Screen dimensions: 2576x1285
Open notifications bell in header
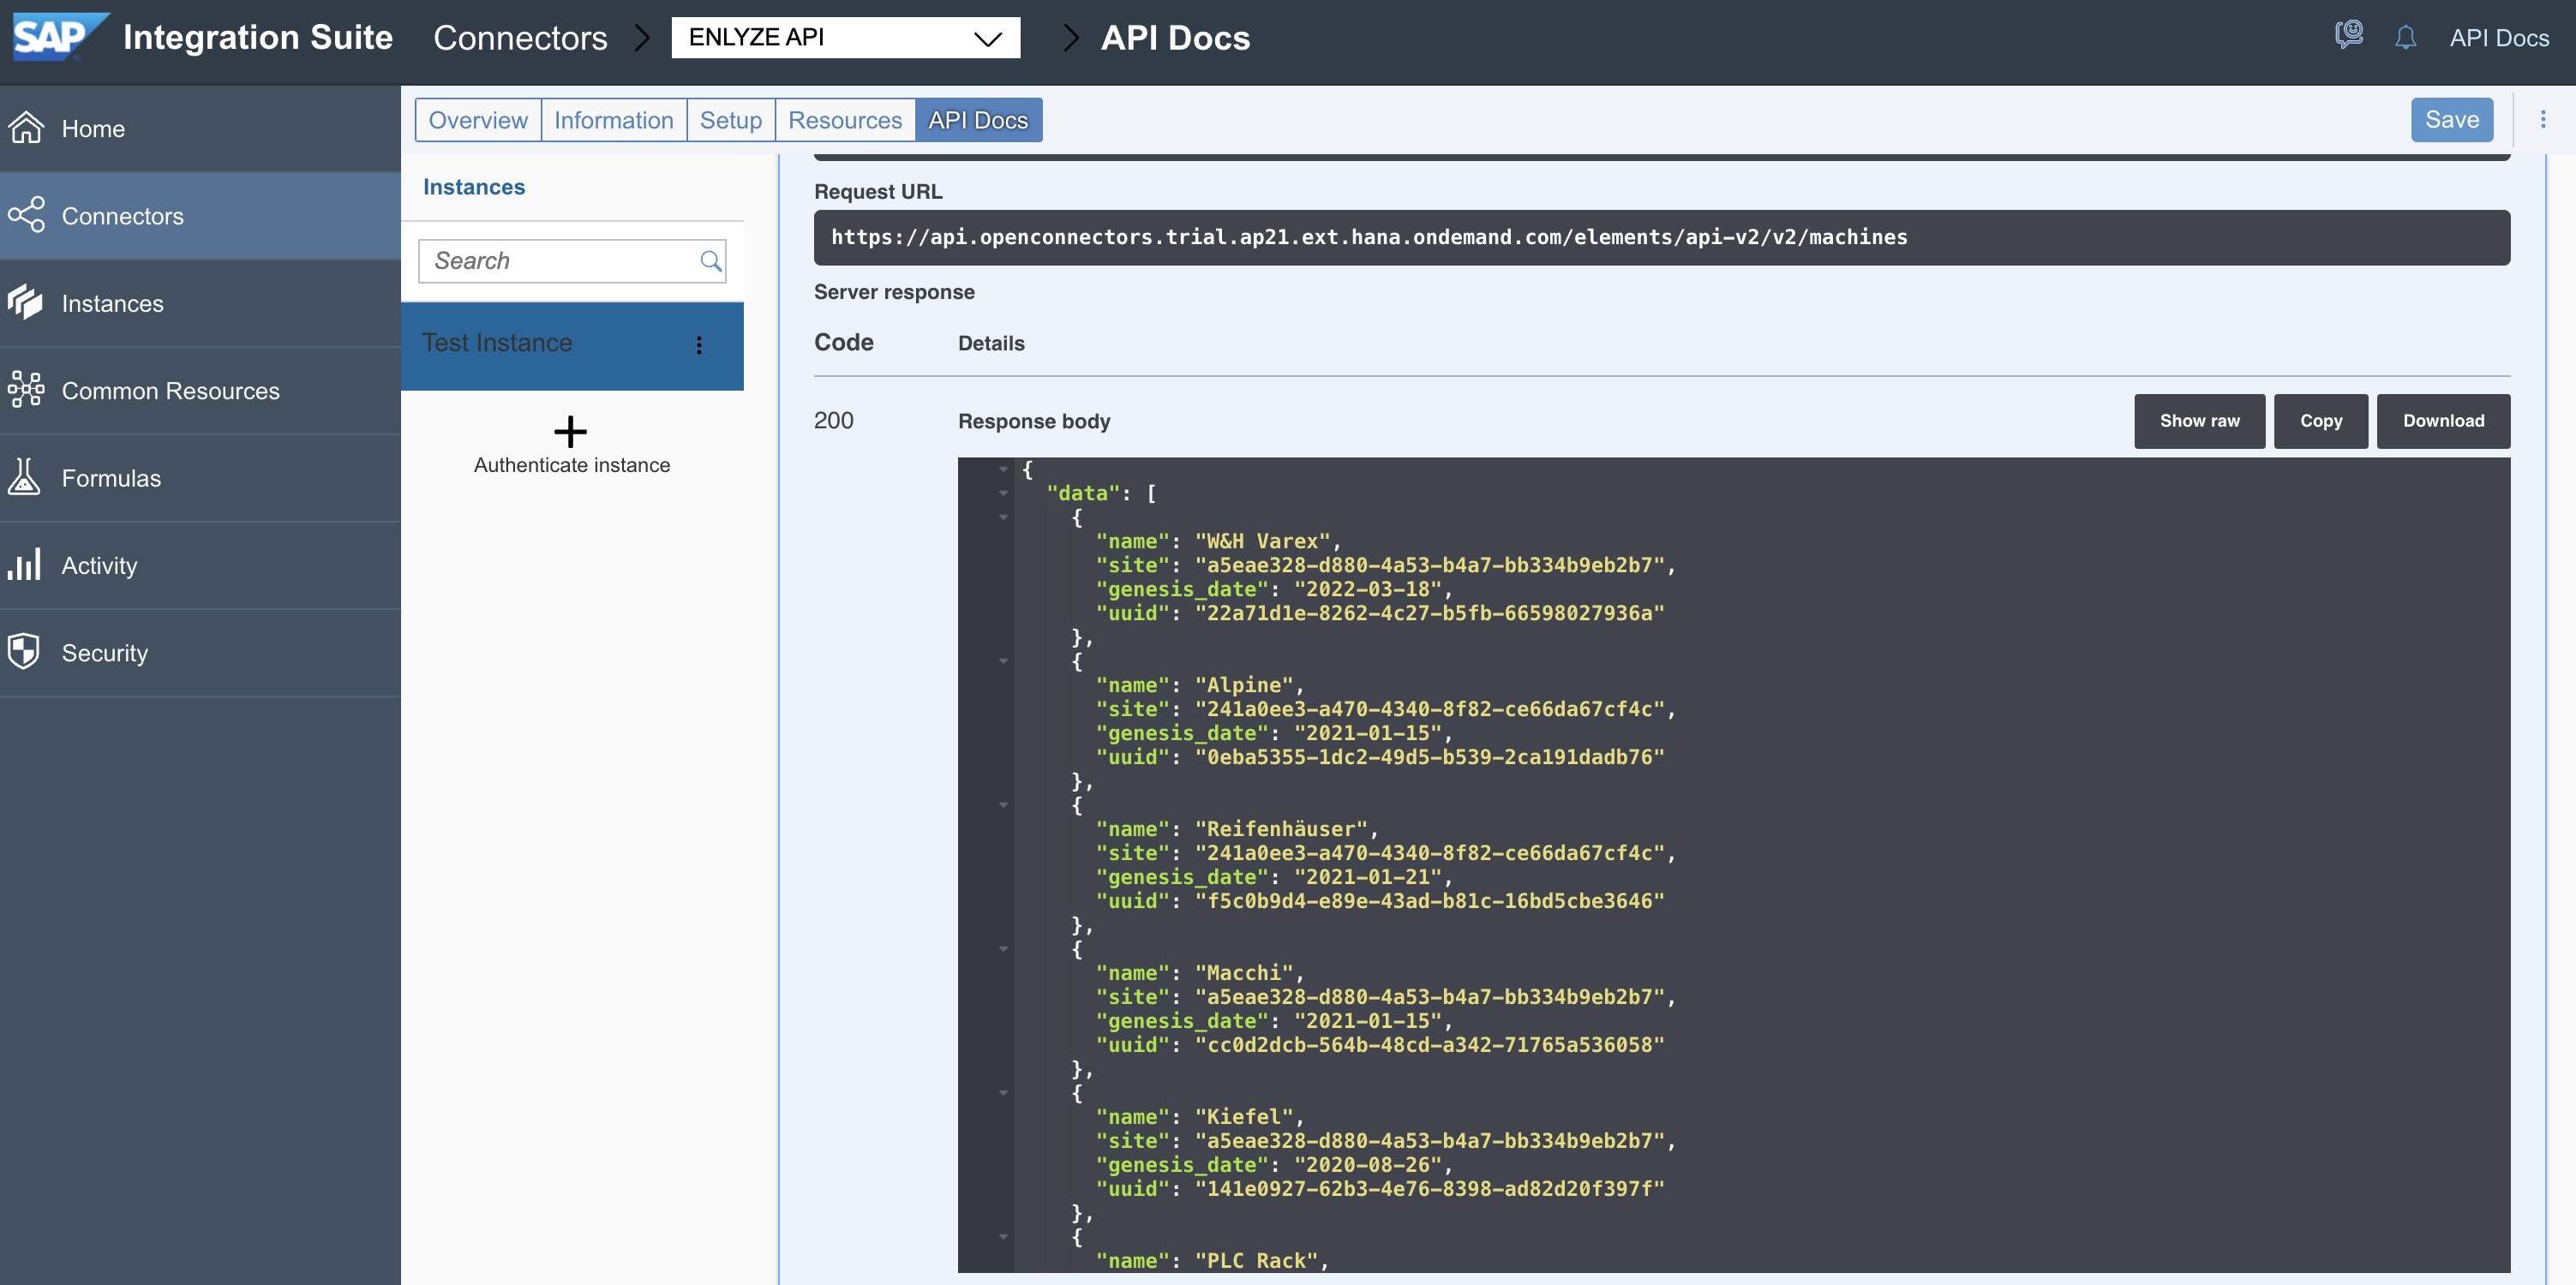coord(2405,38)
